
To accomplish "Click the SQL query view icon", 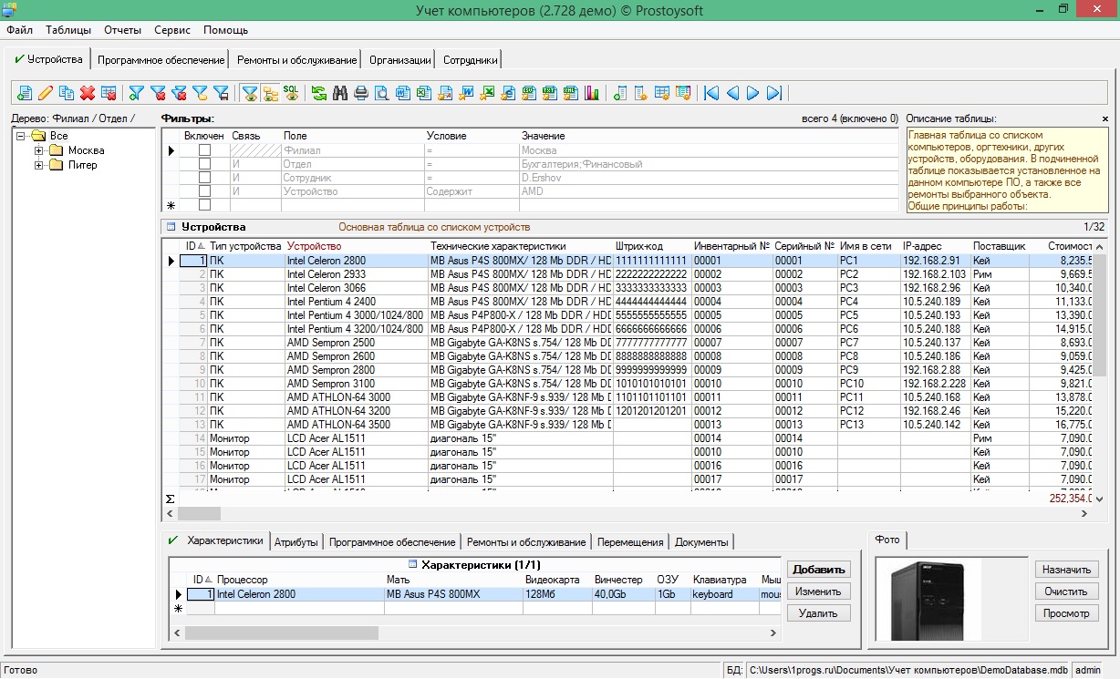I will pyautogui.click(x=292, y=92).
